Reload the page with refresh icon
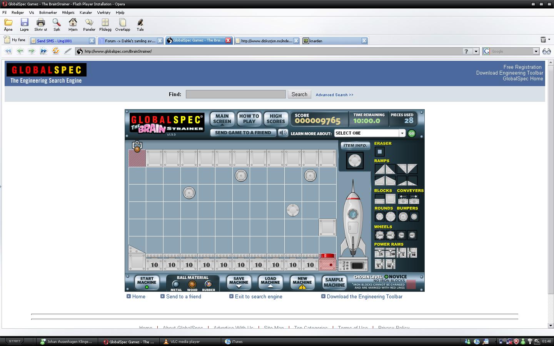554x346 pixels. 56,51
